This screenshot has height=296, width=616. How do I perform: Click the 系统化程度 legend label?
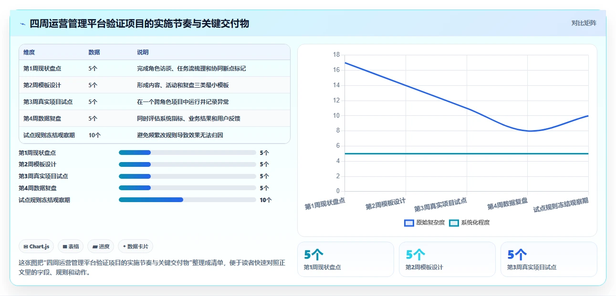475,223
